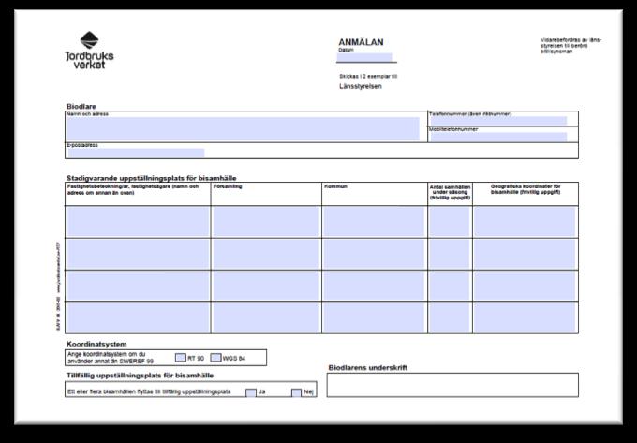Click the Biodlare section heading
Image resolution: width=637 pixels, height=443 pixels.
coord(81,107)
